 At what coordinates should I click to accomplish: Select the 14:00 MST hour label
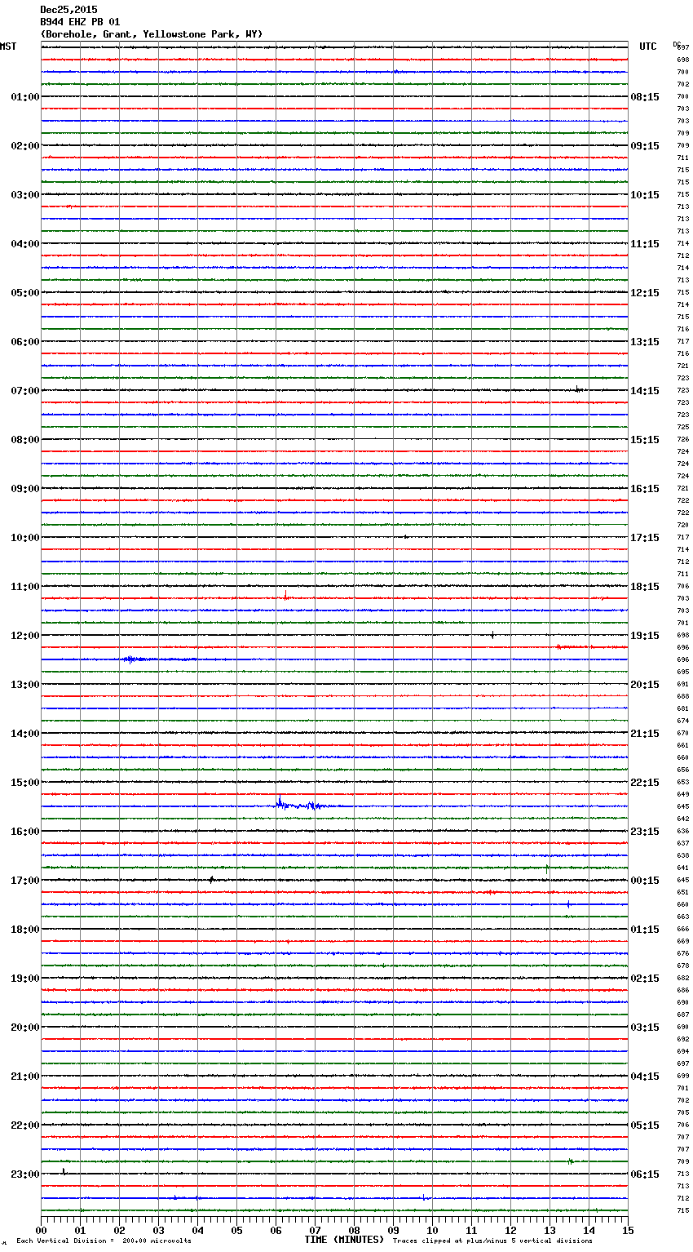[25, 734]
